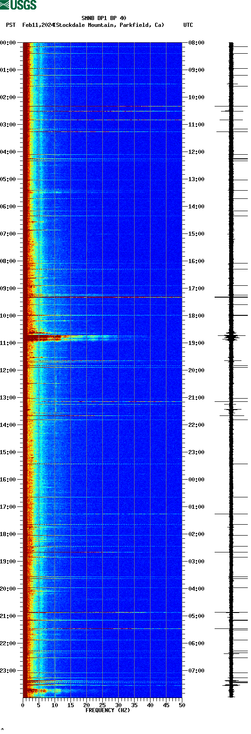Click the 15:00 PST time label

pos(8,452)
